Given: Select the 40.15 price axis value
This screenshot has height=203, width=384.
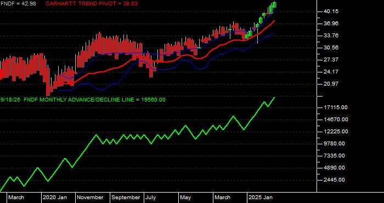Looking at the screenshot, I should [331, 12].
